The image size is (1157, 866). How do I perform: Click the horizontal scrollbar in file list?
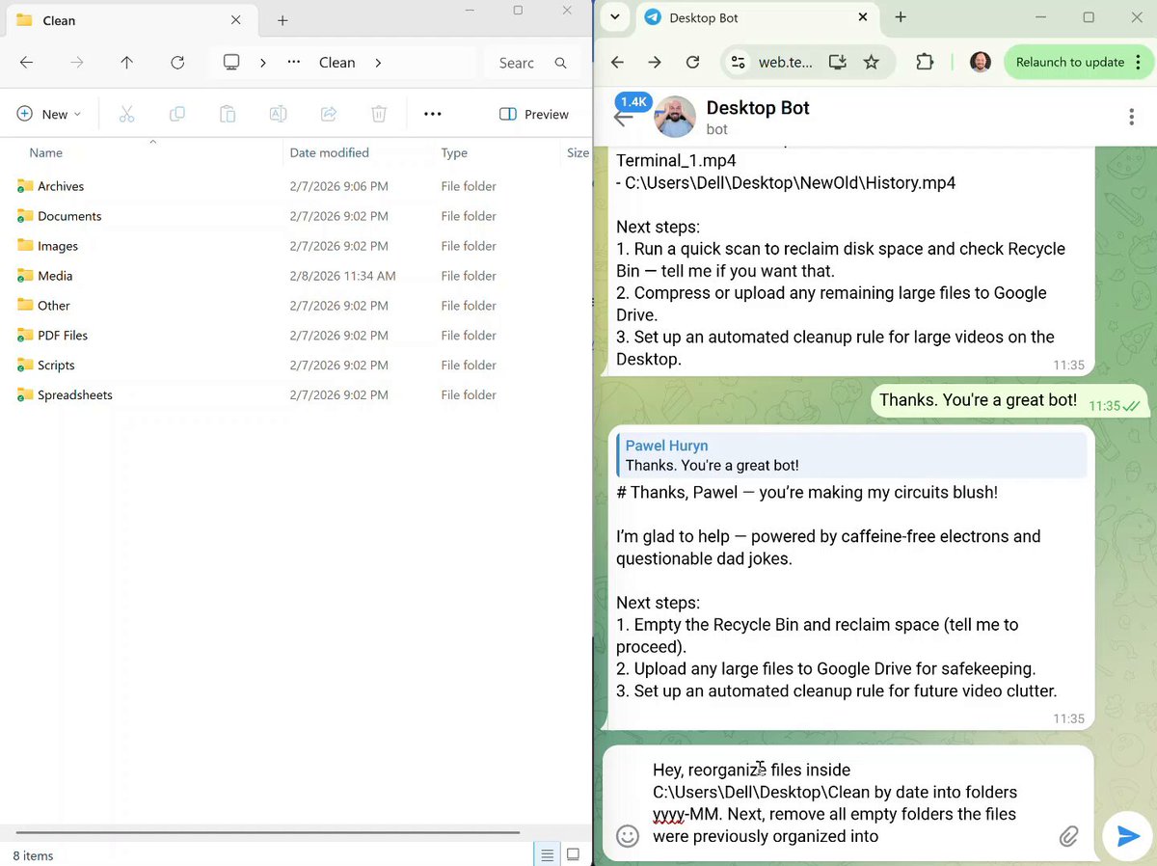click(x=268, y=832)
